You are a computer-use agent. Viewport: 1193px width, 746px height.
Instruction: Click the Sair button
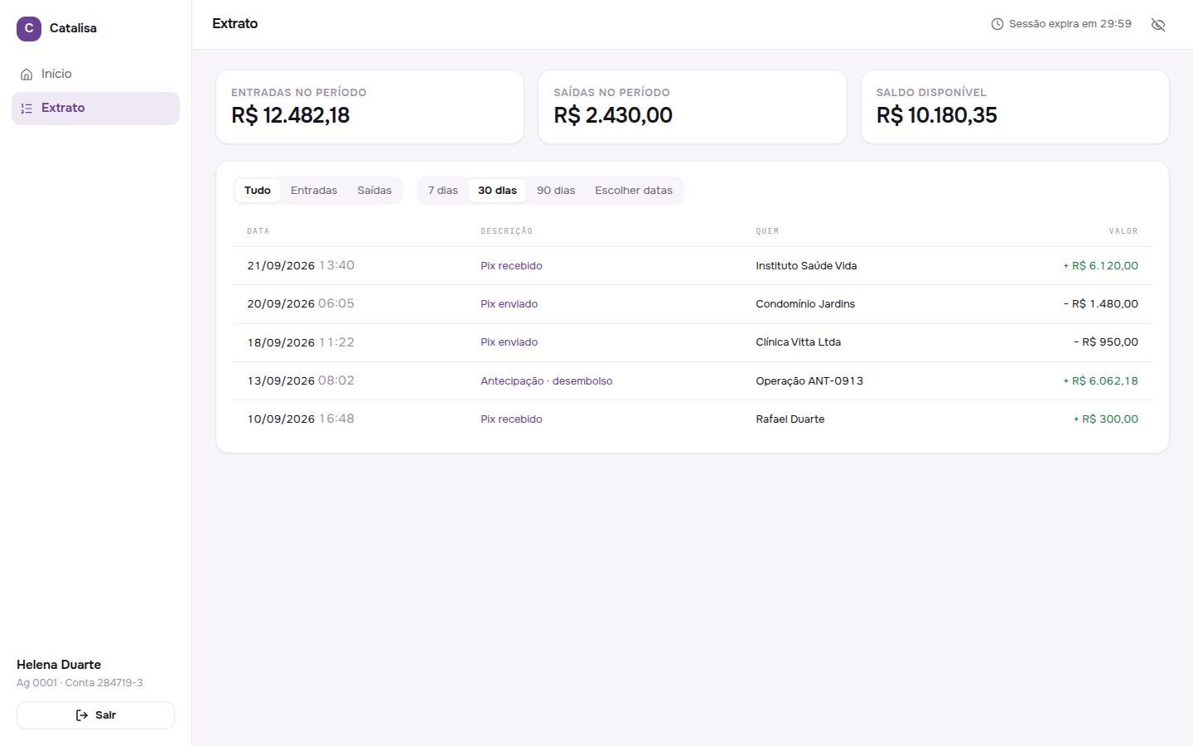tap(95, 715)
